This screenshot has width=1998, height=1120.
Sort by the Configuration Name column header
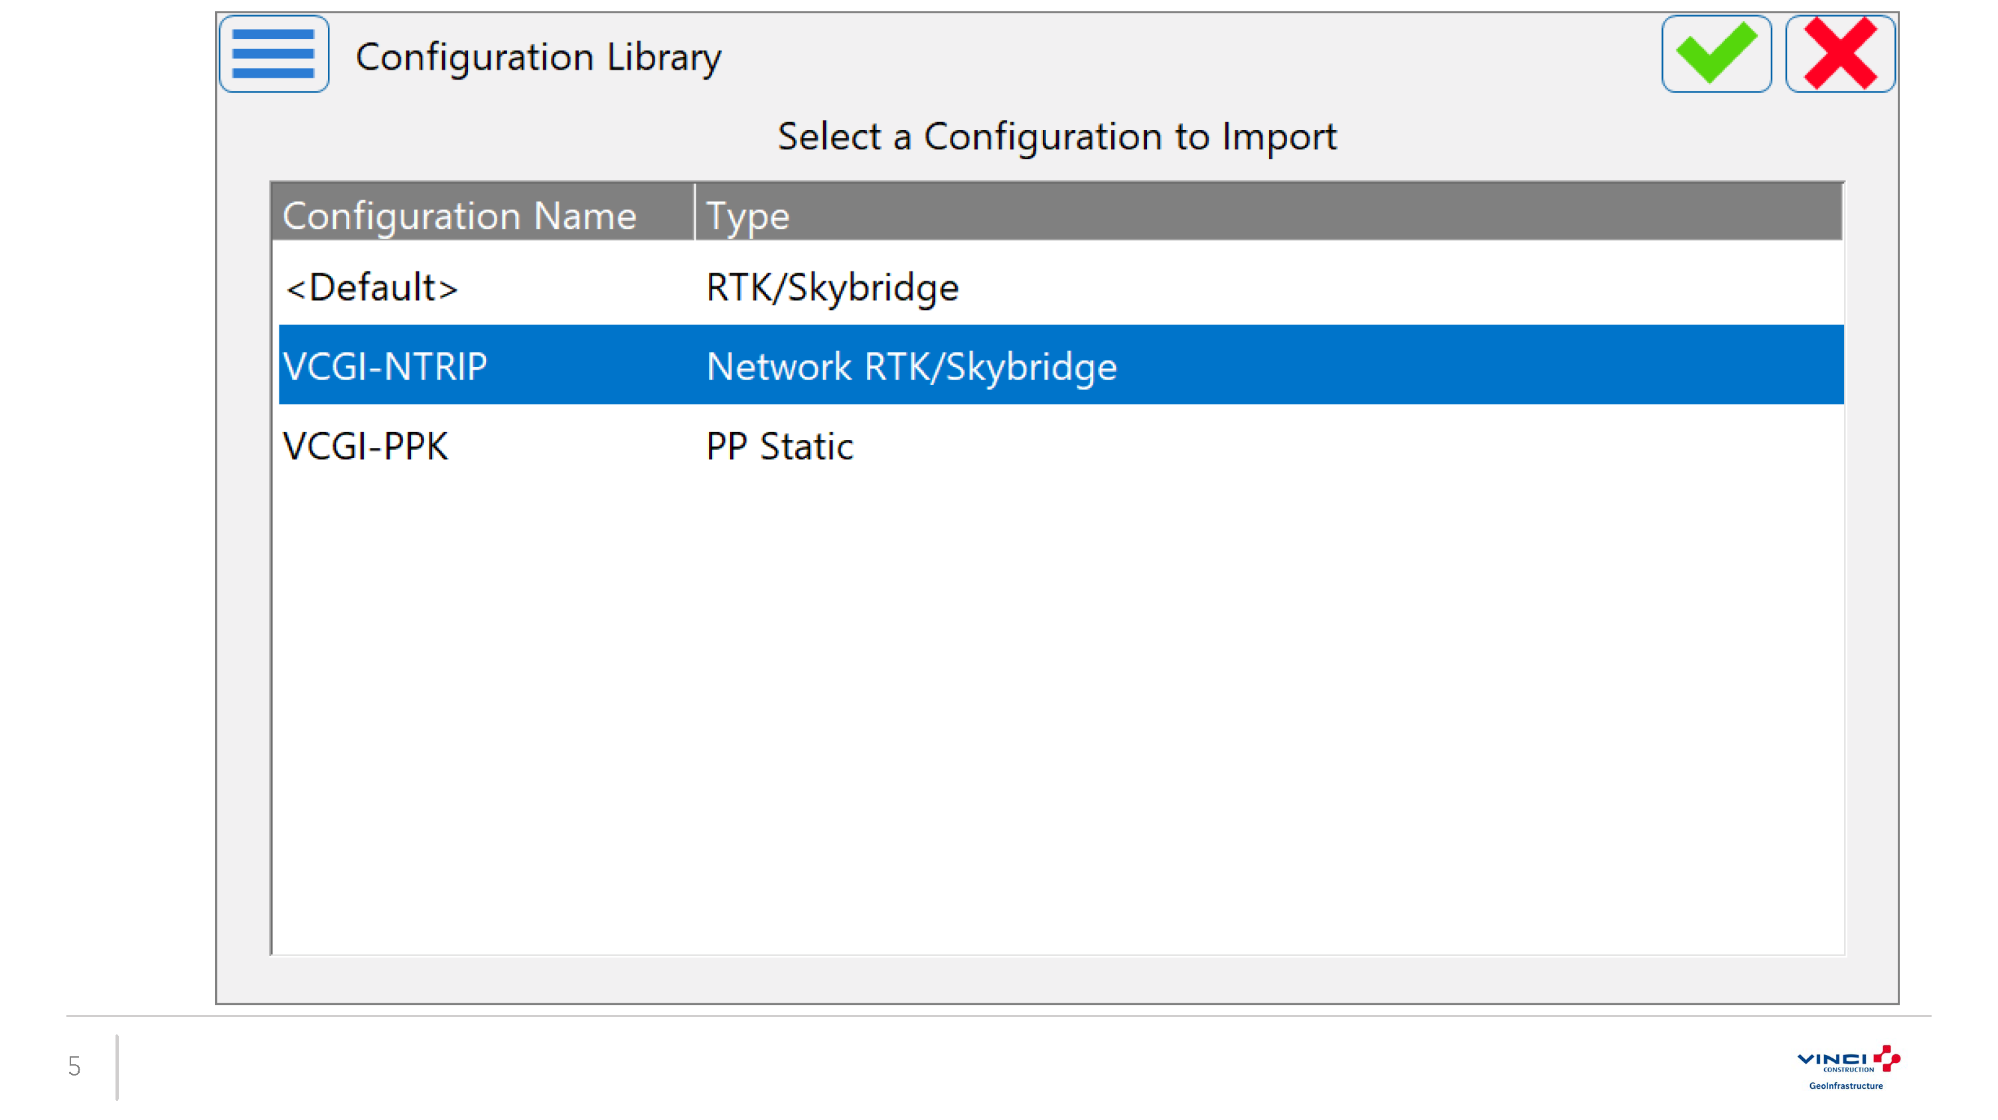(x=482, y=213)
